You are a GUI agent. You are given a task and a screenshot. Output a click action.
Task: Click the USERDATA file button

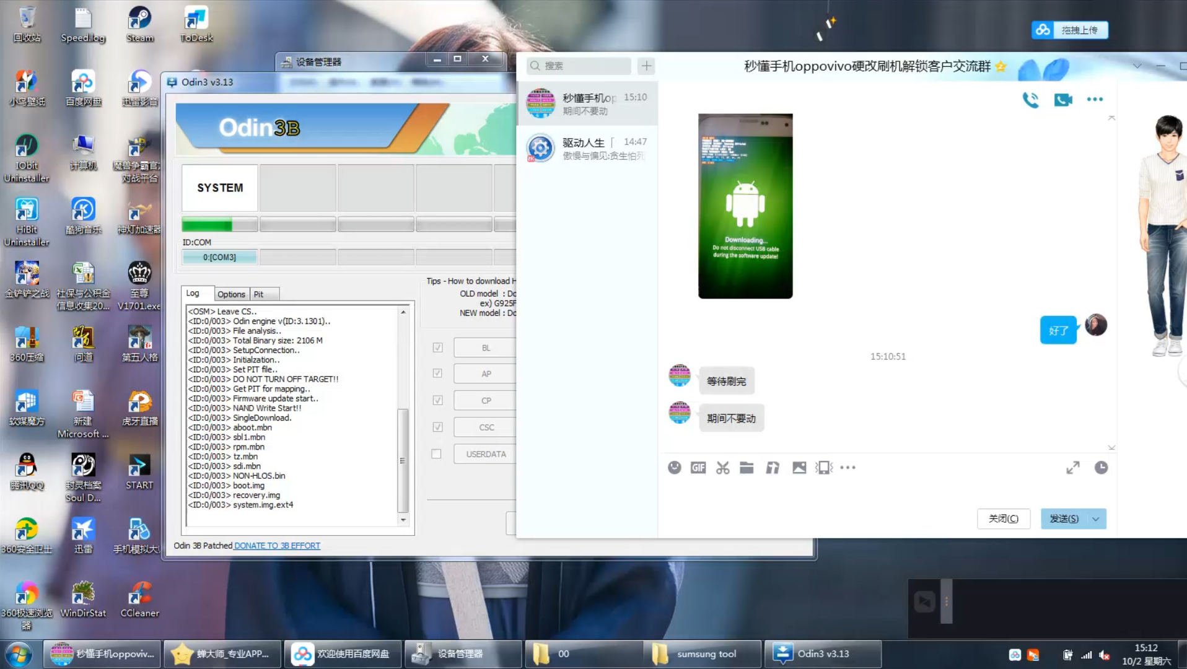click(x=485, y=454)
